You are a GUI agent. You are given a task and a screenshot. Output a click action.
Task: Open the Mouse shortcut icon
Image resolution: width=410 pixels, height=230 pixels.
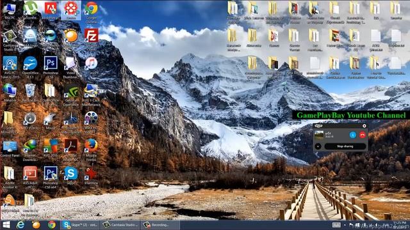pyautogui.click(x=51, y=121)
